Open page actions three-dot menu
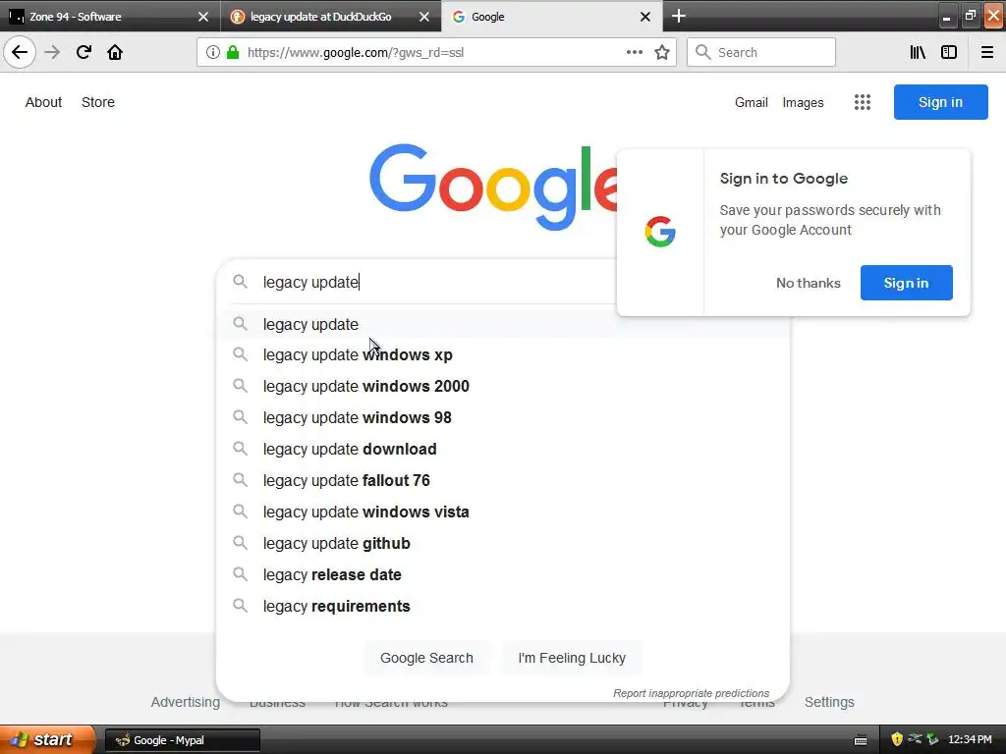 pos(634,52)
